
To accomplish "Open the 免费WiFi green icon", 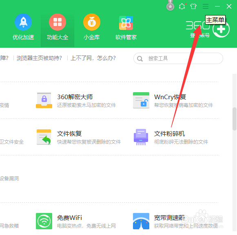I will click(44, 221).
